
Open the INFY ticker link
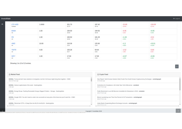(x=13, y=56)
